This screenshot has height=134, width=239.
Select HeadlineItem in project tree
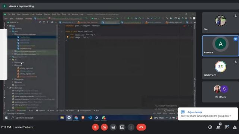[24, 37]
